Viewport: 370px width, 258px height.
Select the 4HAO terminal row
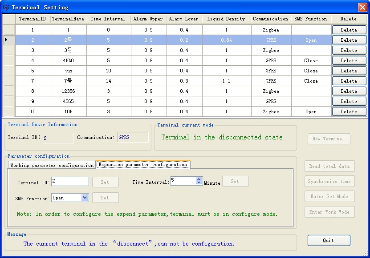tap(68, 60)
